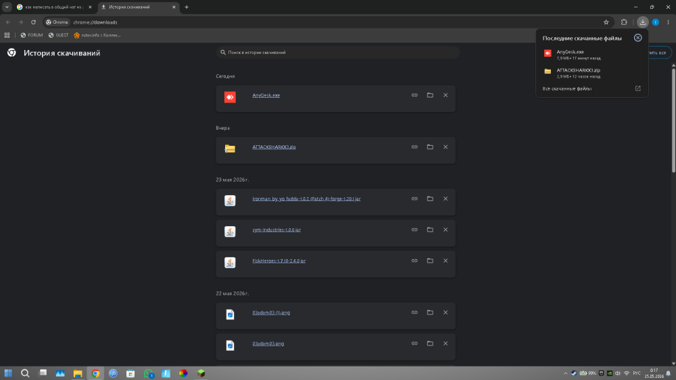676x380 pixels.
Task: Show 03adam03 (1).png in folder
Action: [x=430, y=313]
